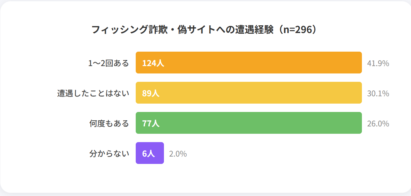Click the n=296 sample size in title
411x196 pixels.
pos(298,30)
